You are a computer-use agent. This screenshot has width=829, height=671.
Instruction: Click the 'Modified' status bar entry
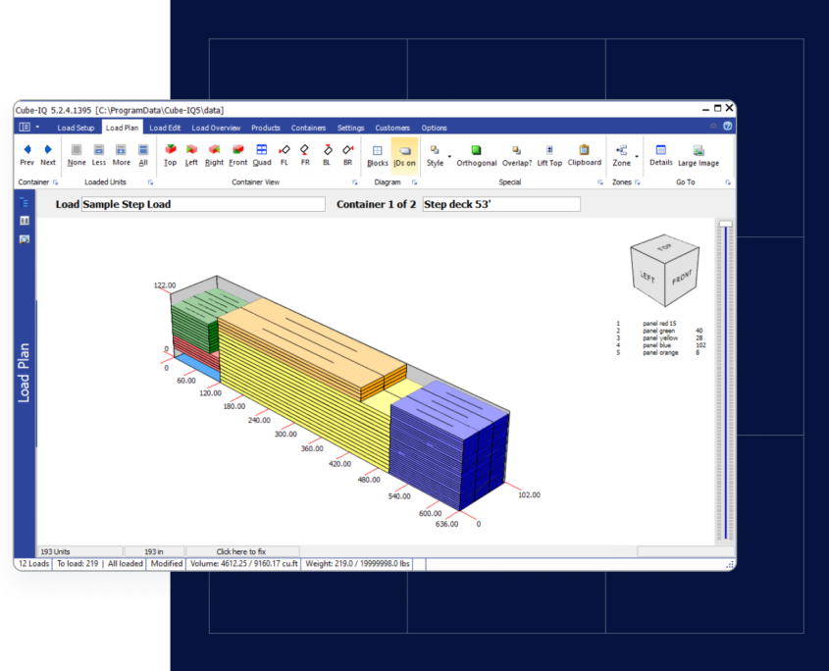pyautogui.click(x=167, y=564)
